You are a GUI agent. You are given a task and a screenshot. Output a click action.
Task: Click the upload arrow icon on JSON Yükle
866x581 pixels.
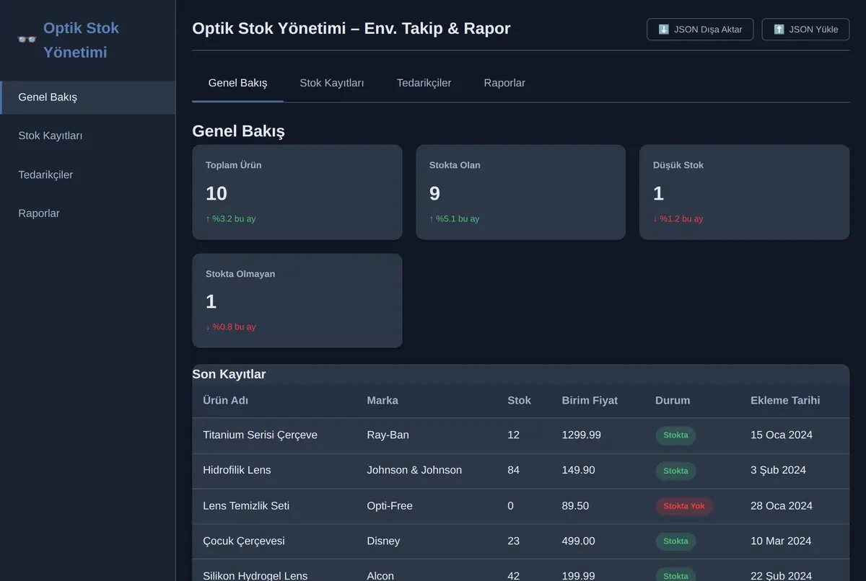[779, 30]
